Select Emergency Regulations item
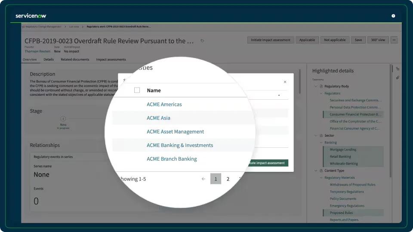413x232 pixels. [x=347, y=206]
